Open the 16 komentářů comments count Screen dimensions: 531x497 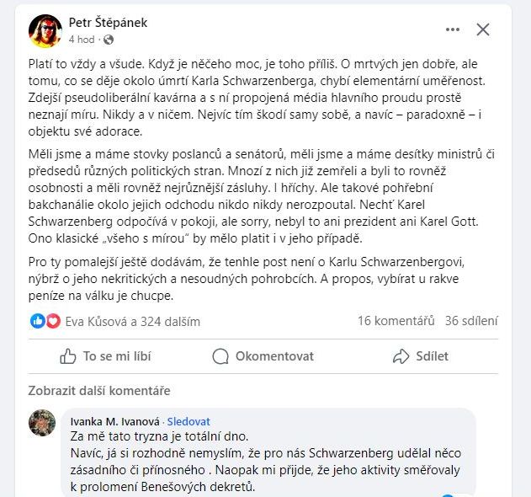point(396,321)
